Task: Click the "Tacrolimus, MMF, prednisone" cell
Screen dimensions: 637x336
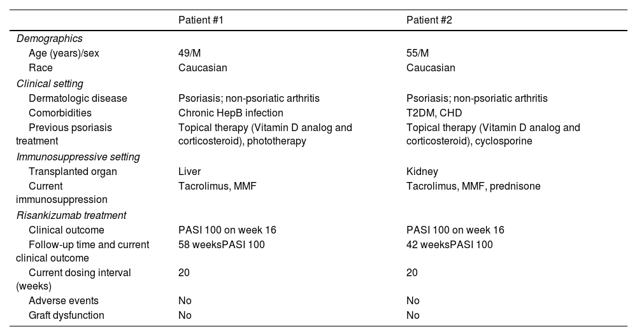Action: (x=473, y=186)
